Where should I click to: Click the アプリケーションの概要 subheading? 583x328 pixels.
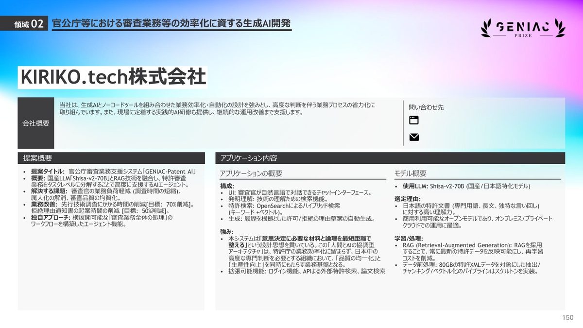click(x=251, y=173)
